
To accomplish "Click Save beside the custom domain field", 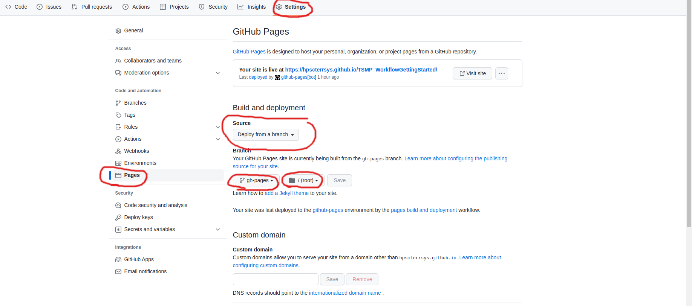I will tap(332, 279).
